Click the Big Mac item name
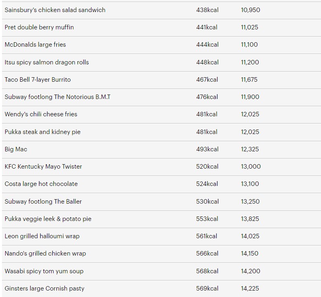Viewport: 321px width, 297px height. pyautogui.click(x=16, y=149)
